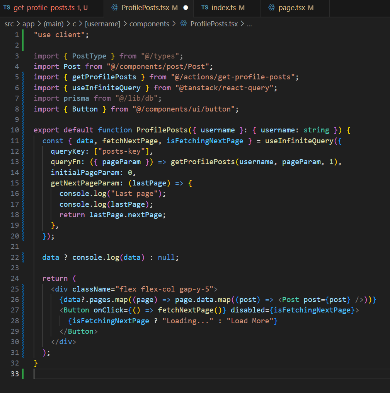Click the ProfilePosts function name
The image size is (390, 393).
pyautogui.click(x=162, y=130)
